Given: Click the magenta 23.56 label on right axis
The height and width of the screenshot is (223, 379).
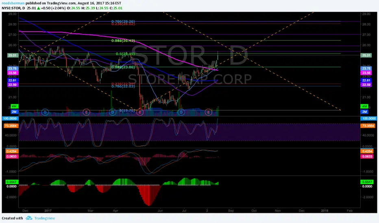Looking at the screenshot, I should click(x=366, y=73).
